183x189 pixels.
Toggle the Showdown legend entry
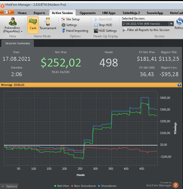[x=107, y=186]
